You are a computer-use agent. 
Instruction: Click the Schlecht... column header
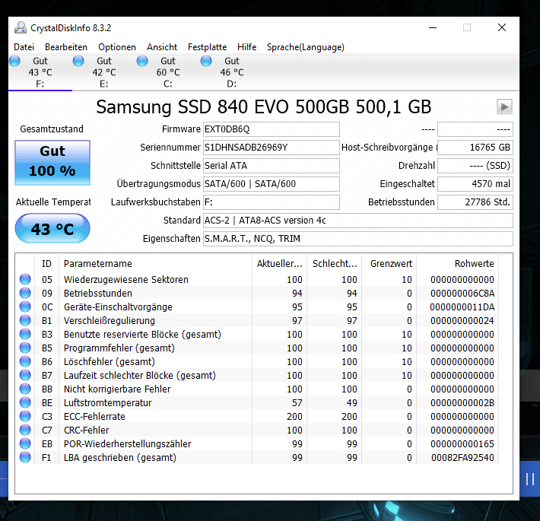(x=335, y=264)
